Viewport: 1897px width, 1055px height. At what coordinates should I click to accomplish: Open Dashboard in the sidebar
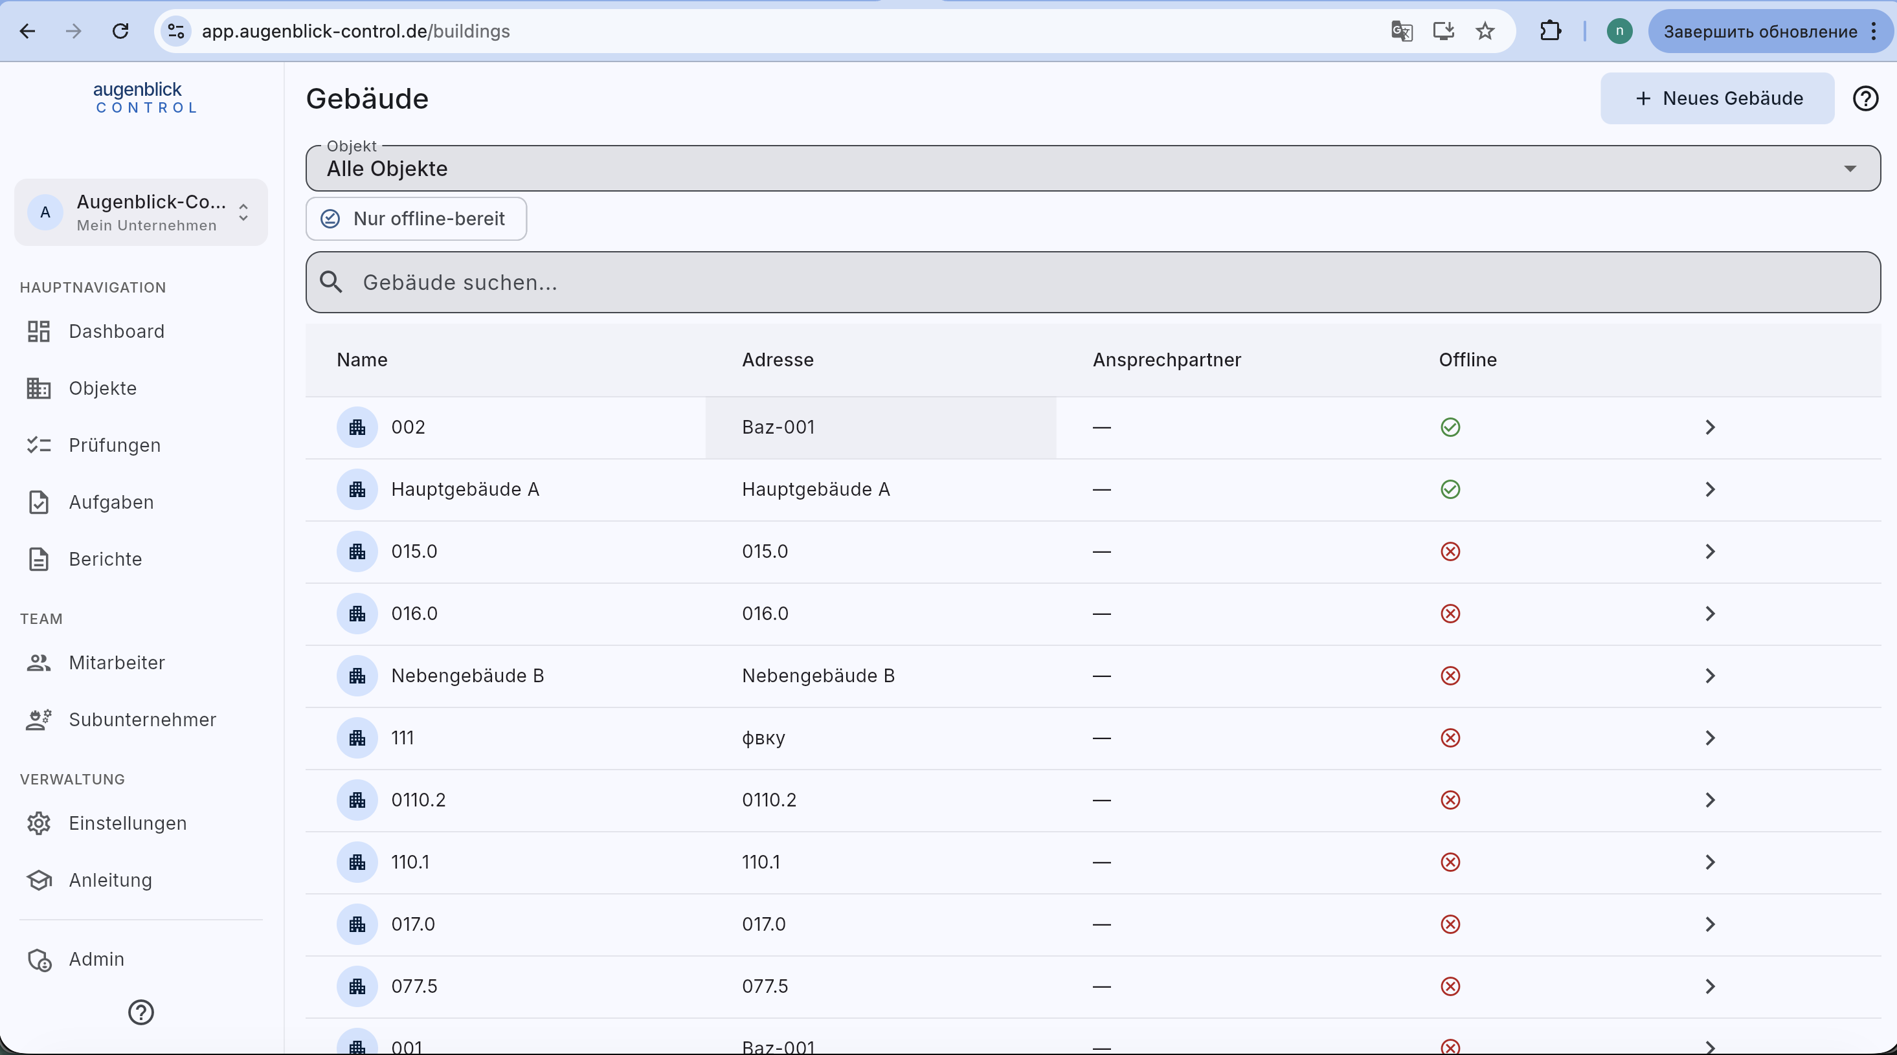coord(140,331)
